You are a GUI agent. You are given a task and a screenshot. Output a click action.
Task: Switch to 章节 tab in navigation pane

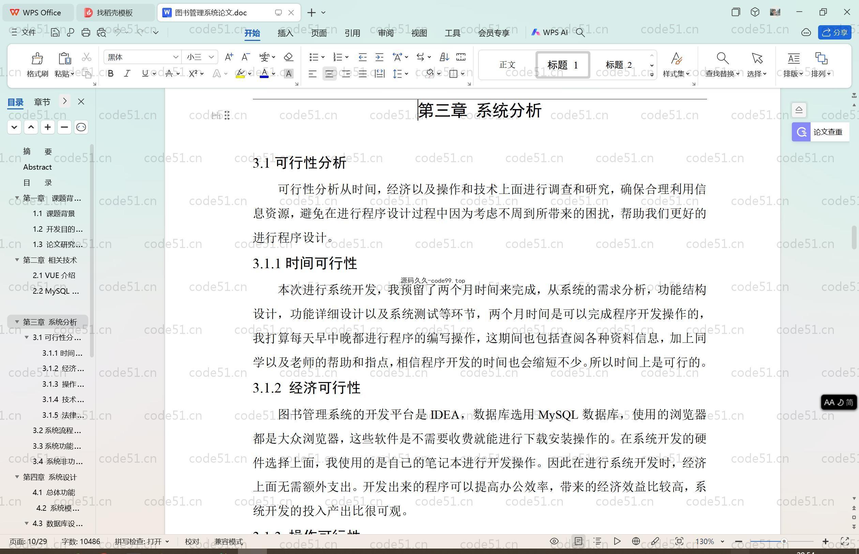click(42, 102)
